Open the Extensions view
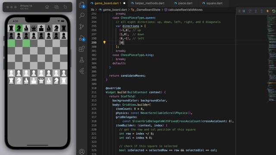276x155 pixels. [82, 49]
